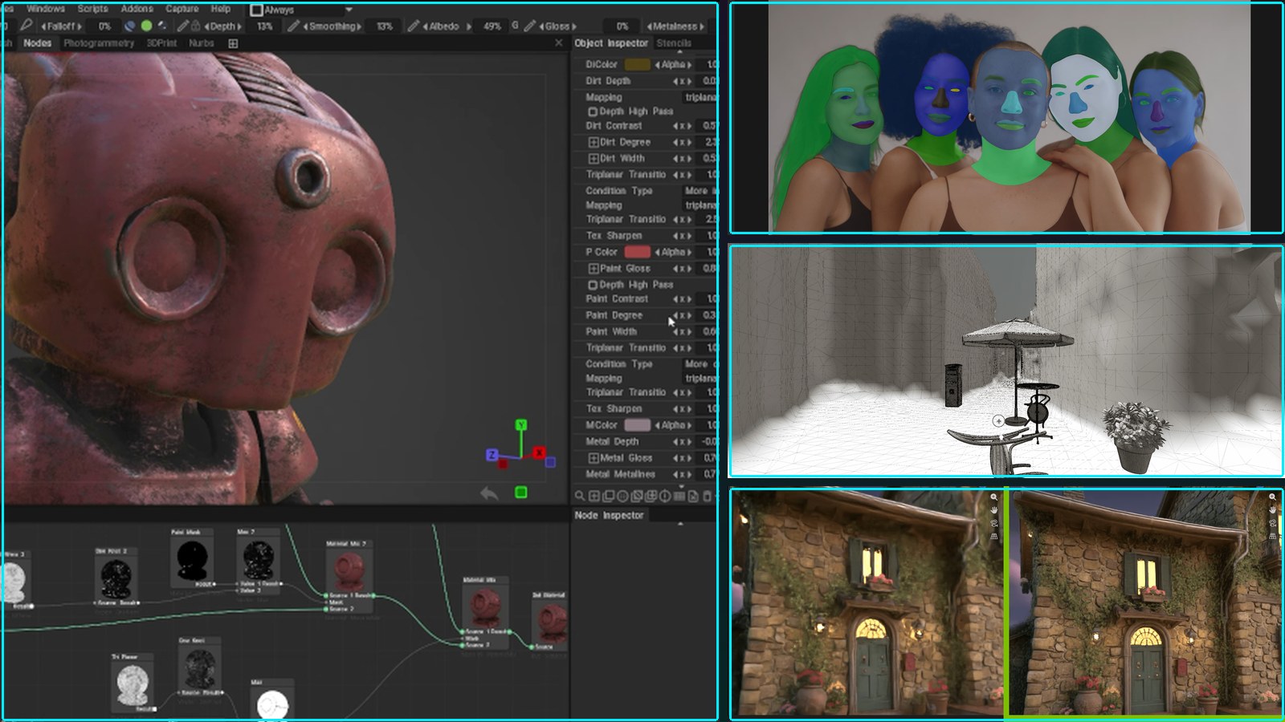Viewport: 1285px width, 722px height.
Task: Click the pencil icon beside Smoothing
Action: pos(293,26)
